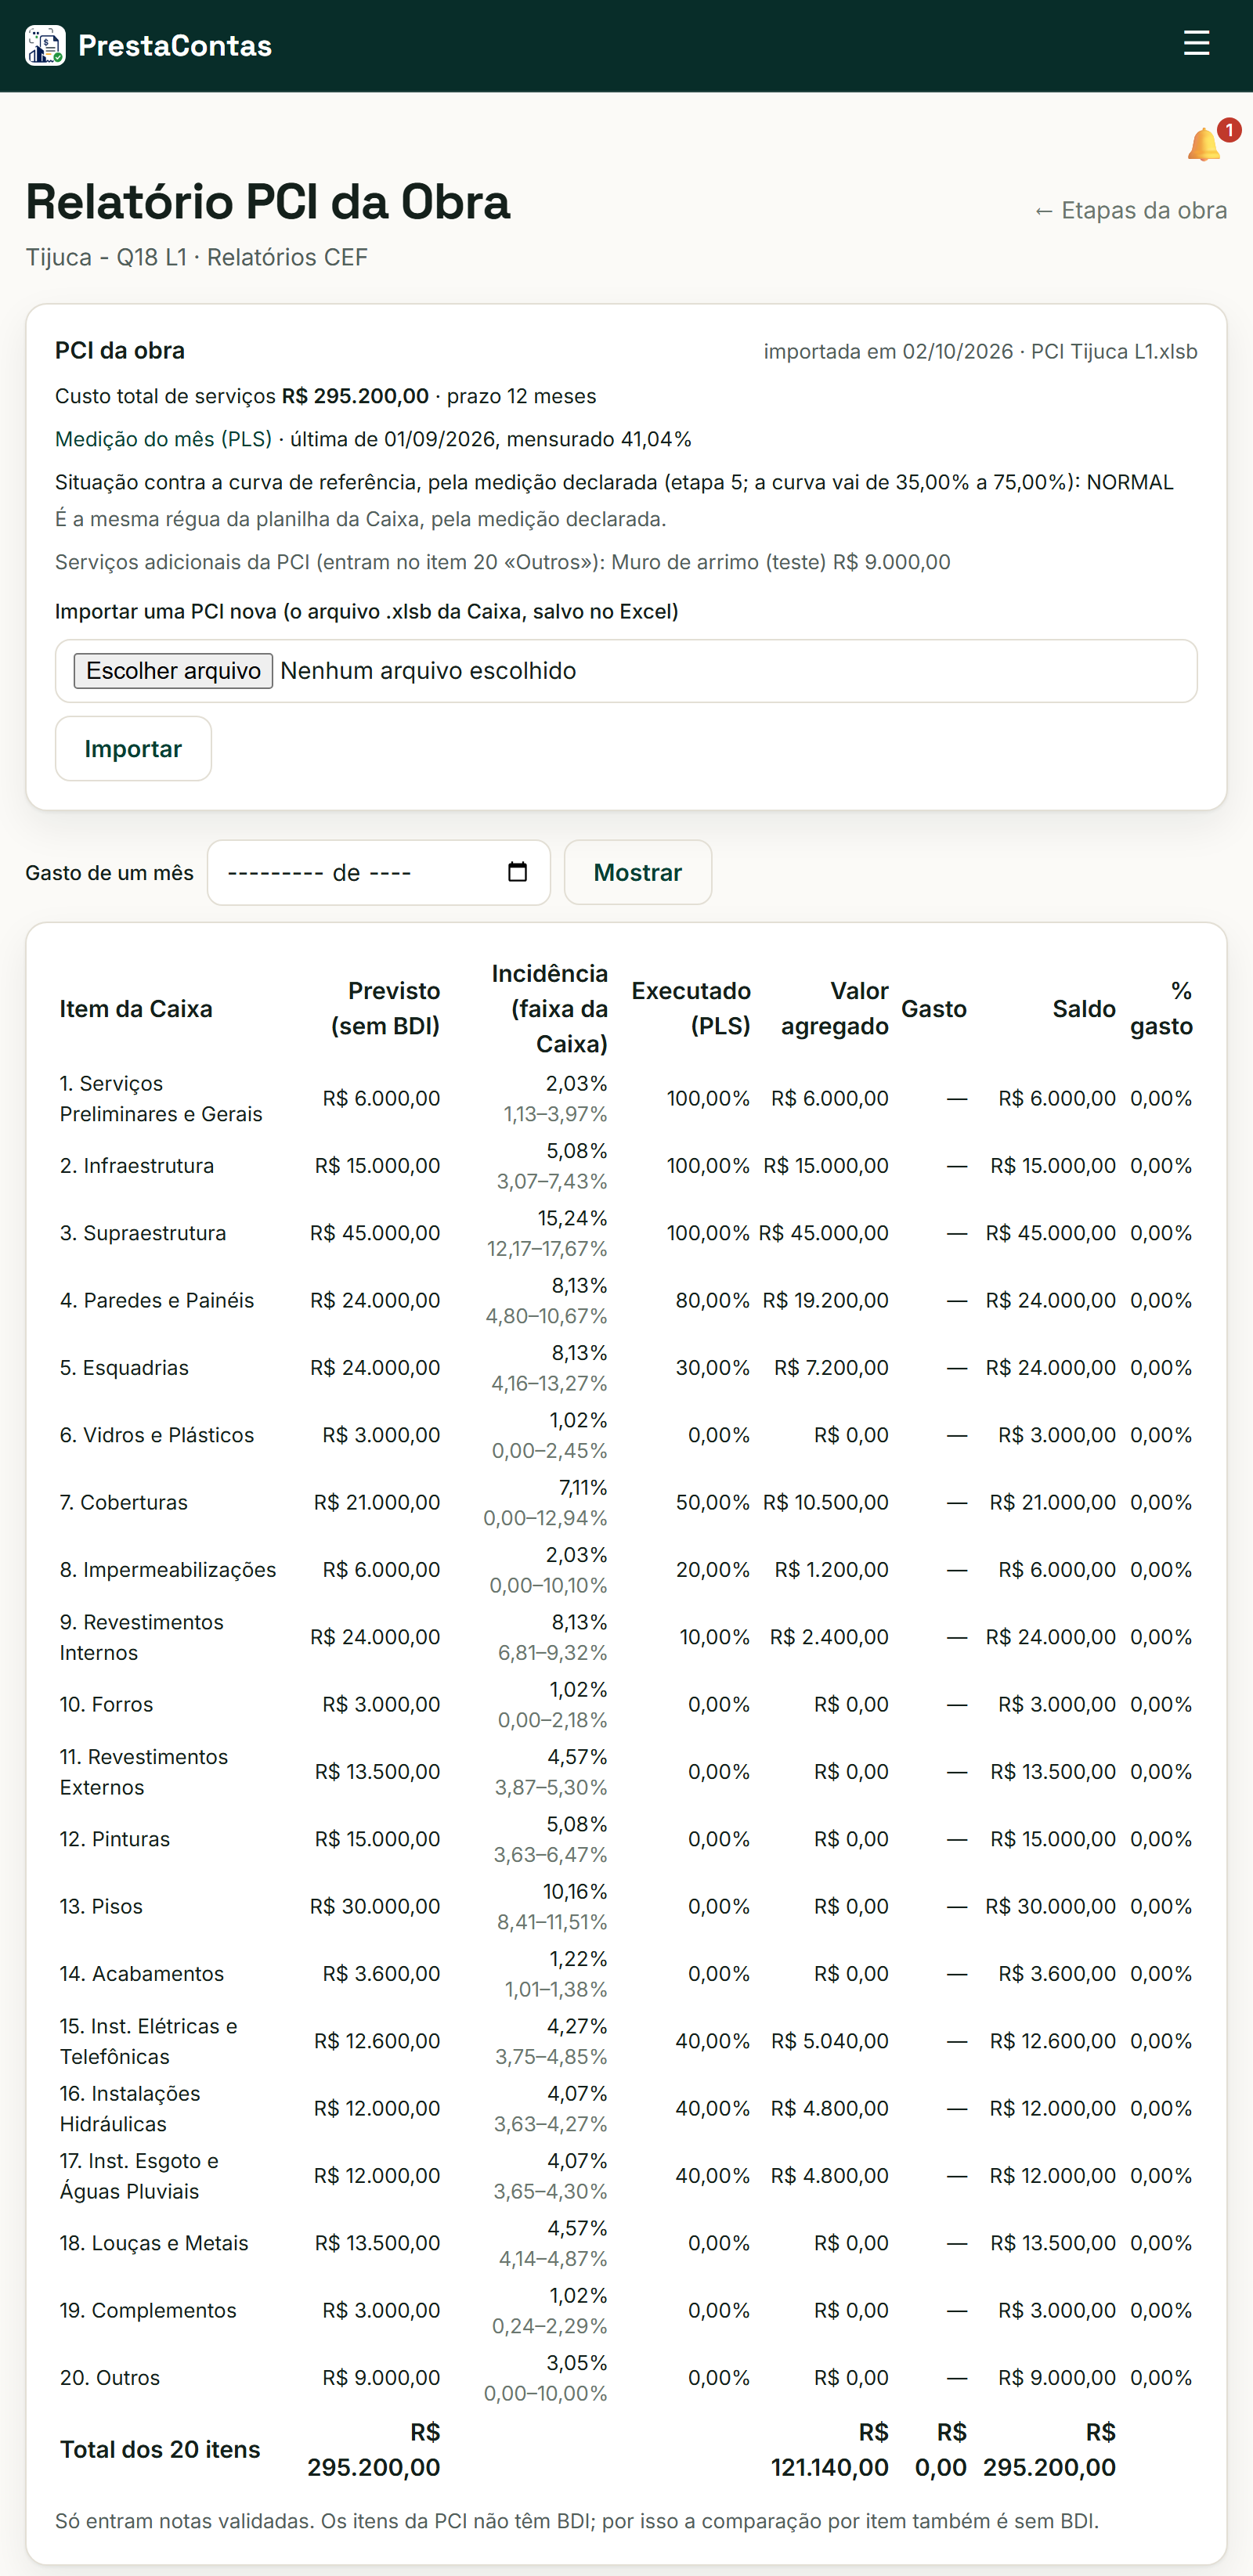Click the Incidência (faixa da Caixa) header
Image resolution: width=1253 pixels, height=2576 pixels.
(549, 1008)
